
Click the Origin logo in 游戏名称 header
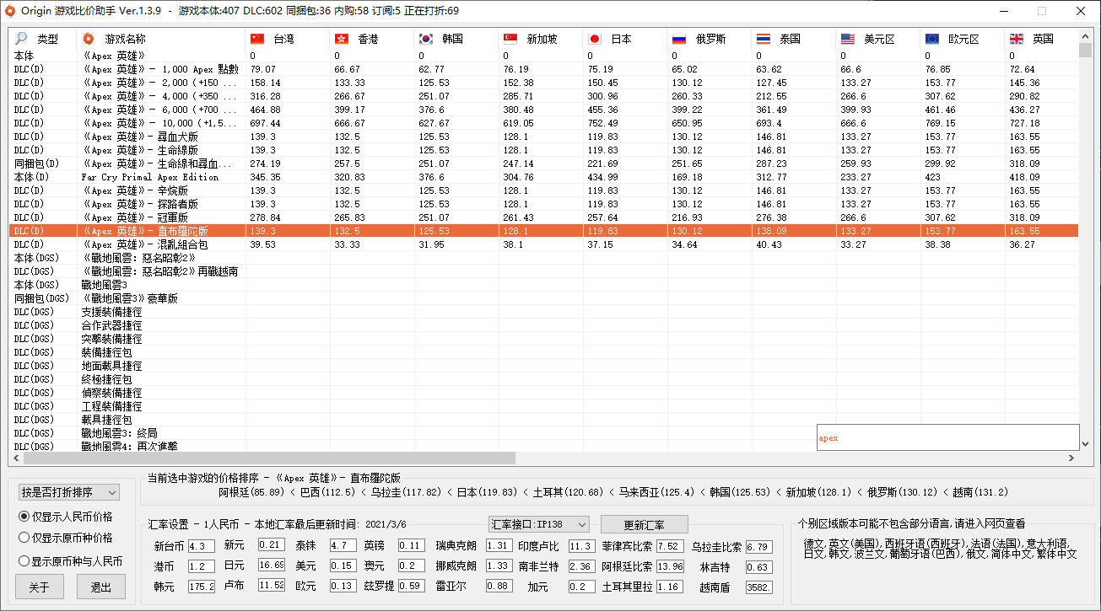(x=89, y=39)
